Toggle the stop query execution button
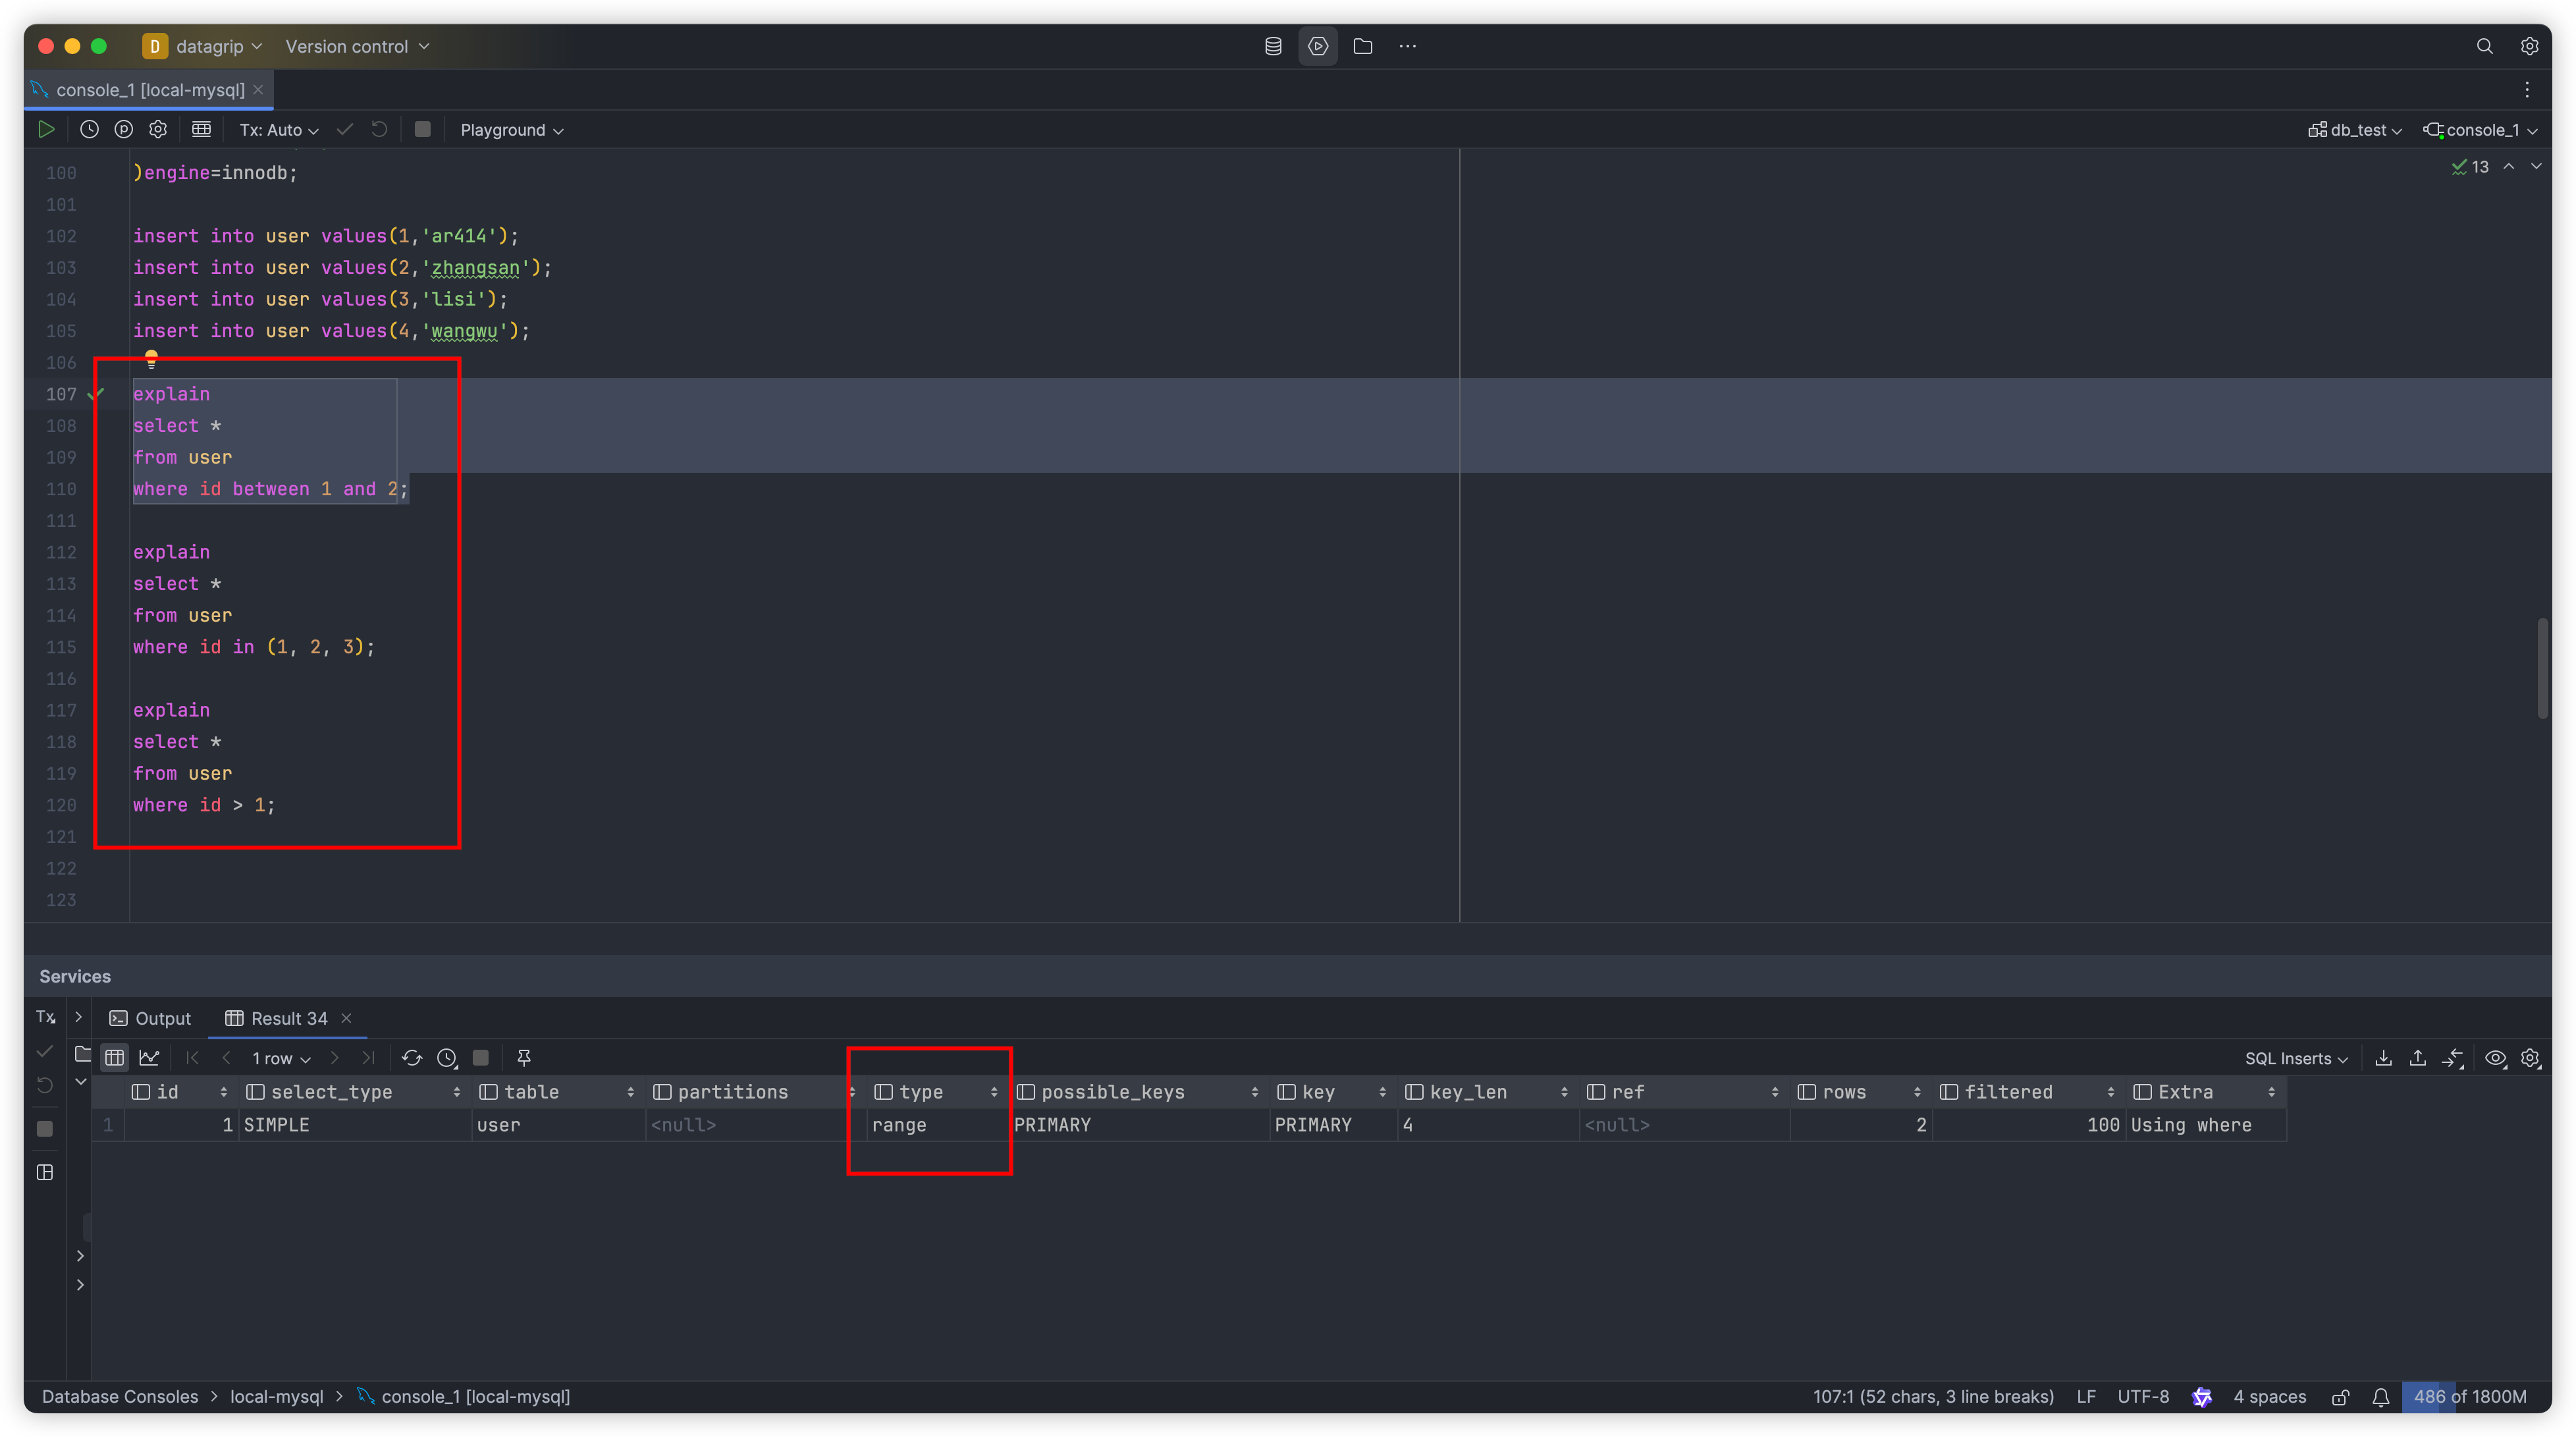The height and width of the screenshot is (1437, 2576). (421, 129)
